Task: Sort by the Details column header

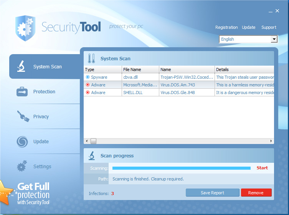Action: click(244, 69)
